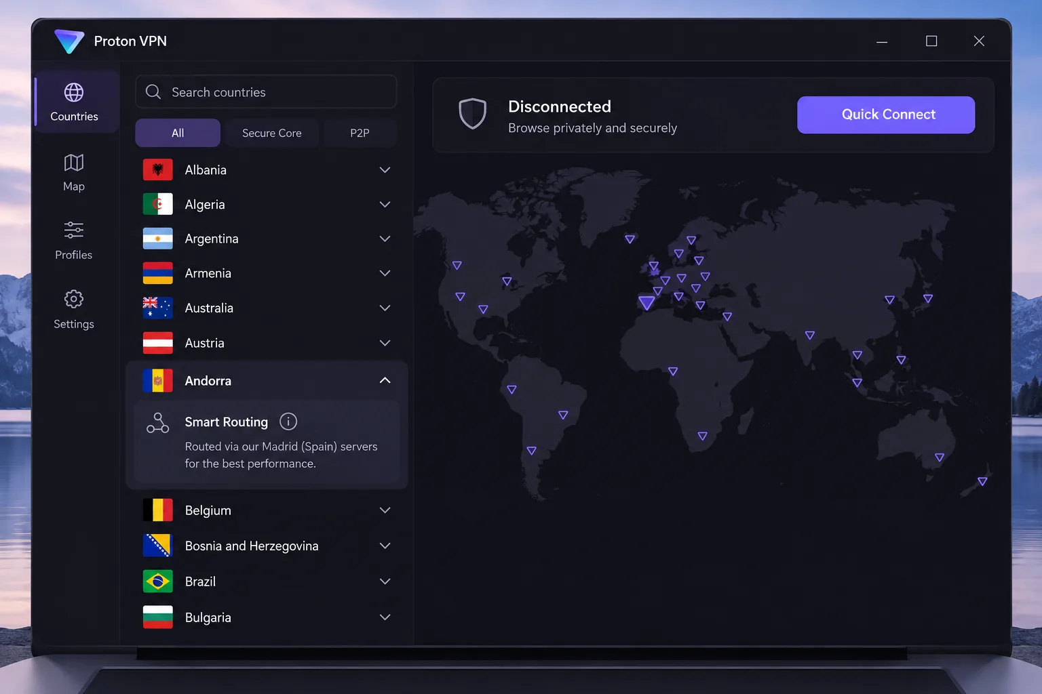Collapse the Andorra server list
The width and height of the screenshot is (1042, 694).
(385, 380)
